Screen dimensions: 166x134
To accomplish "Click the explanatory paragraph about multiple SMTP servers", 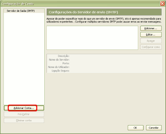I will (104, 20).
